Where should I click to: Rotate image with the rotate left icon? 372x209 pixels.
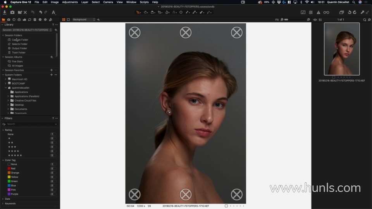point(349,12)
